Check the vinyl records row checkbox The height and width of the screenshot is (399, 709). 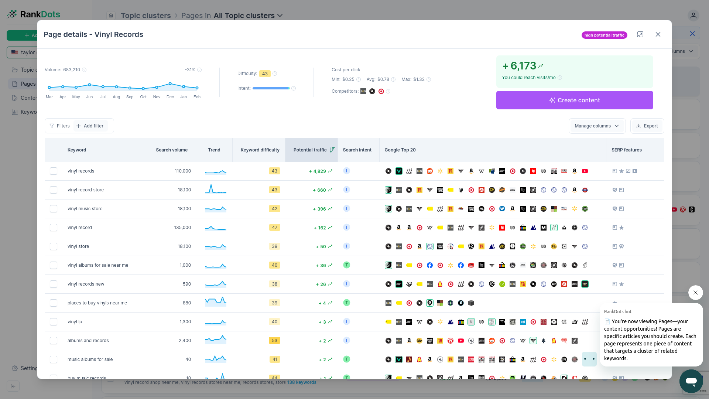click(54, 171)
